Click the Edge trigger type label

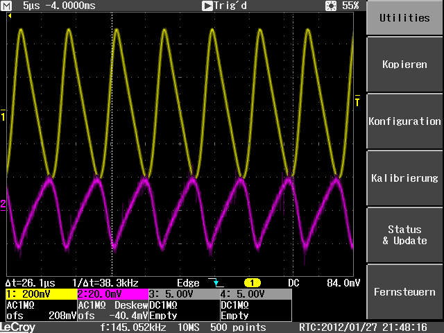[188, 283]
